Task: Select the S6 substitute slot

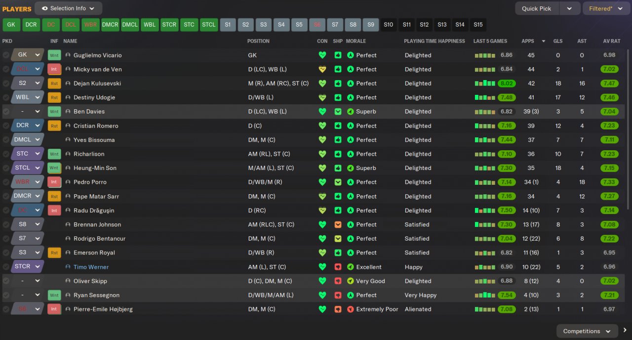Action: coord(317,24)
